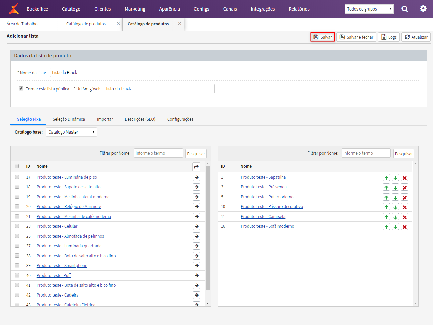Focus the Url Amigável input field
433x325 pixels.
160,88
